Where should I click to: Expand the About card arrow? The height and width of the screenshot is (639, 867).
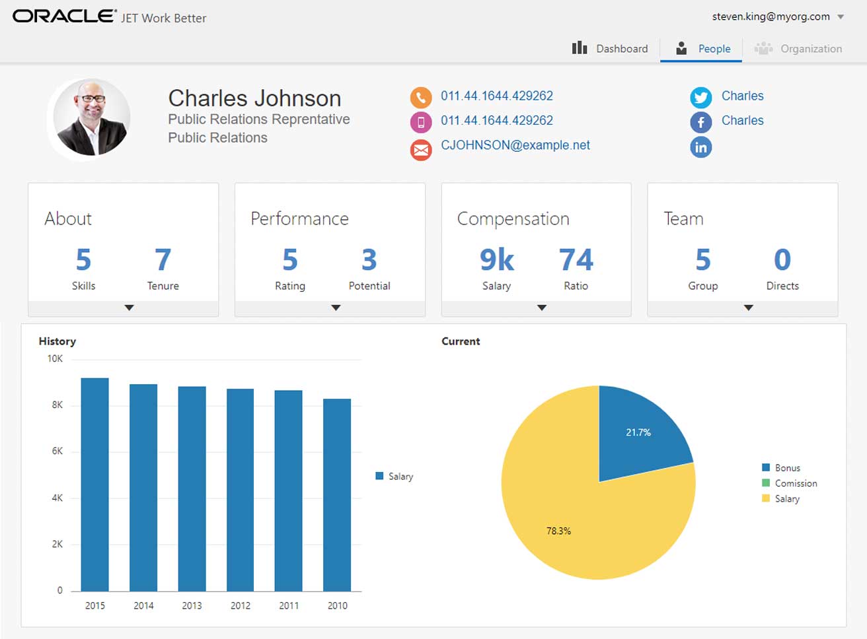[130, 308]
